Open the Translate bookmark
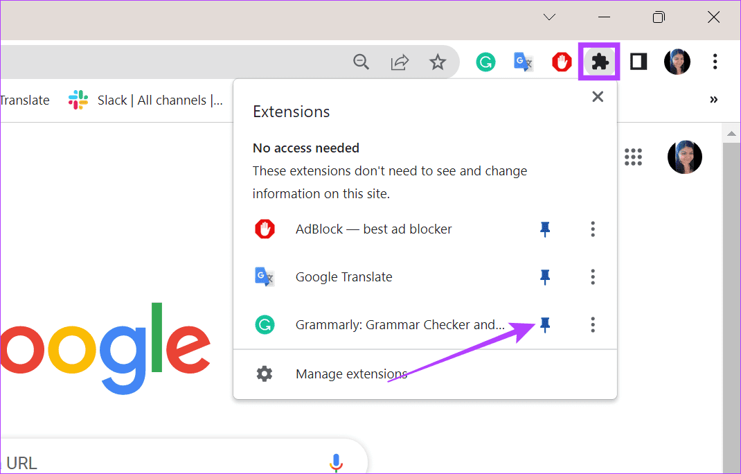741x474 pixels. [24, 100]
